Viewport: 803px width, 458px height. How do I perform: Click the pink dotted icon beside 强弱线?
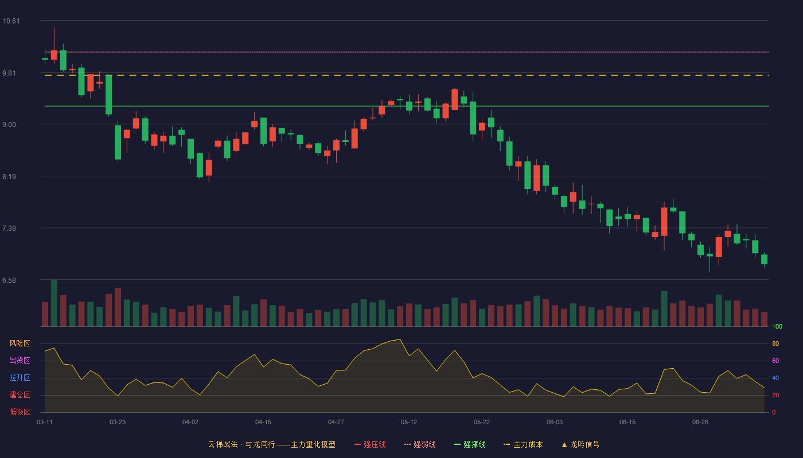point(407,444)
